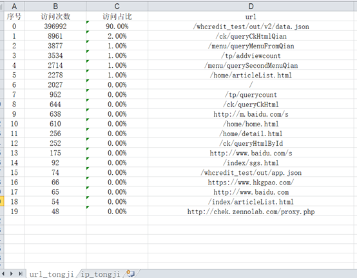Select the /ck/queryCkHtmlQian cell
Viewport: 357px width, 278px height.
[251, 36]
